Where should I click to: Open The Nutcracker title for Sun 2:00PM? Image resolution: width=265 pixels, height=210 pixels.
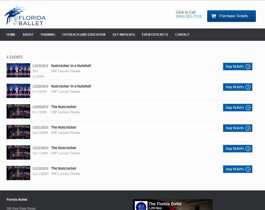(x=64, y=168)
